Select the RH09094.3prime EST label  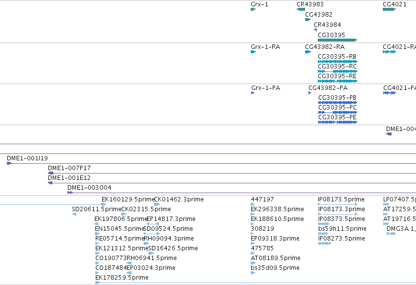coord(169,239)
